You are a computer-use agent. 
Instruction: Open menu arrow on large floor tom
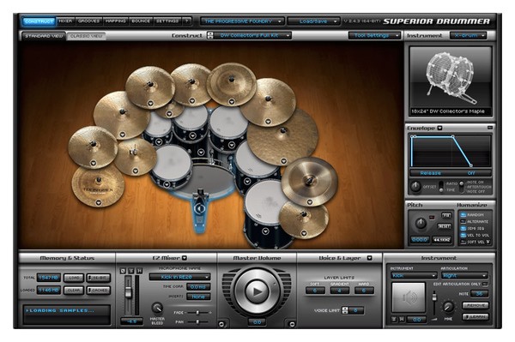265,231
